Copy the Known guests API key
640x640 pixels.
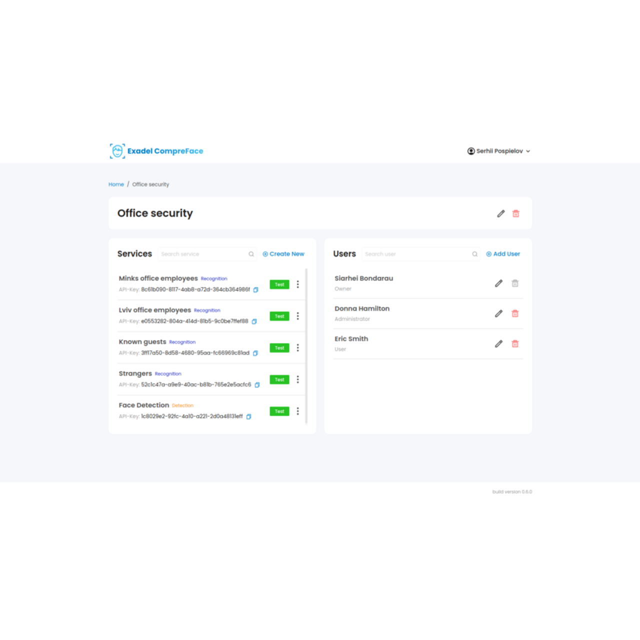pos(255,353)
